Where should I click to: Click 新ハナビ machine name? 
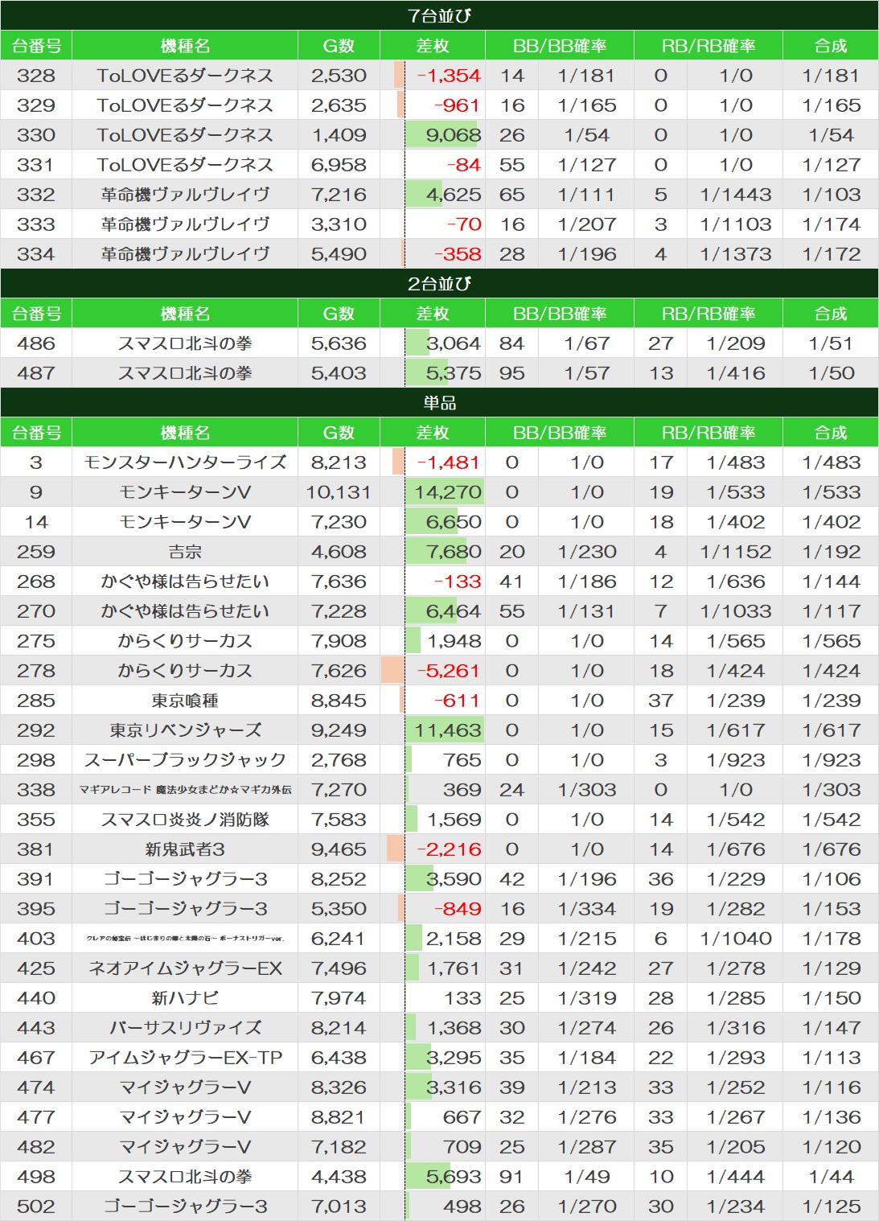pyautogui.click(x=185, y=998)
